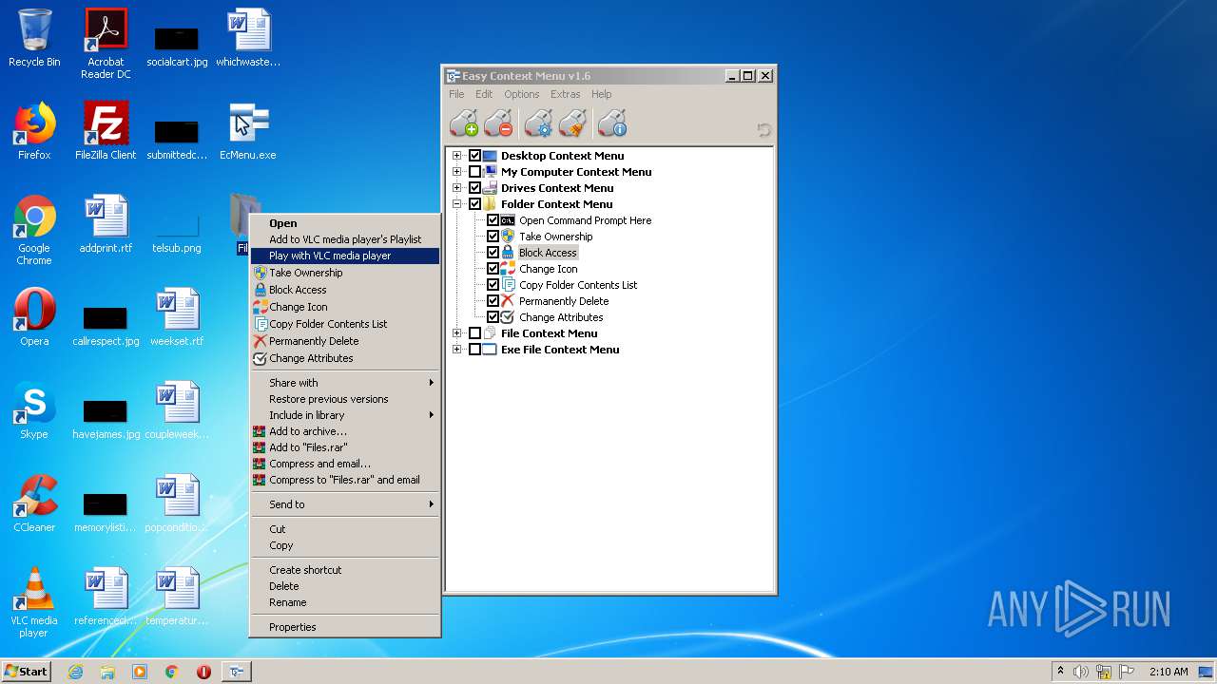
Task: Uncheck the Take Ownership checkbox in tree
Action: 493,237
